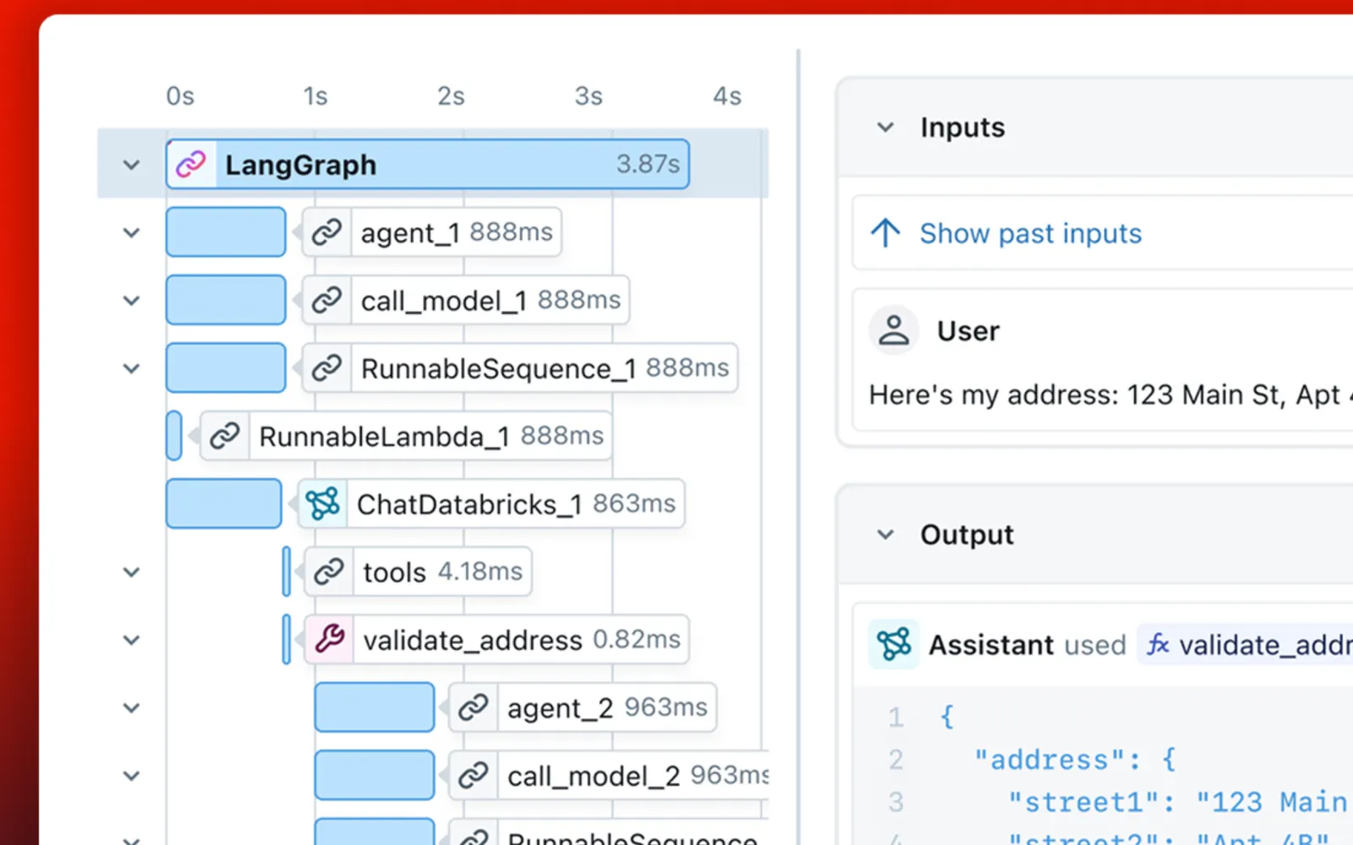This screenshot has width=1353, height=845.
Task: Click the ChatDatabricks_1 model icon
Action: coord(323,504)
